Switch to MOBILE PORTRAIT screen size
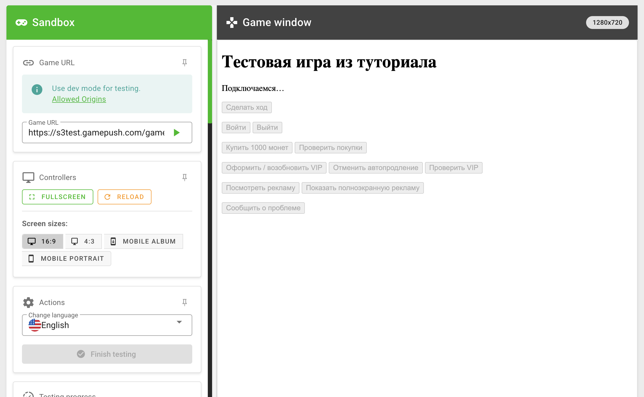Screen dimensions: 644x397 click(x=66, y=259)
